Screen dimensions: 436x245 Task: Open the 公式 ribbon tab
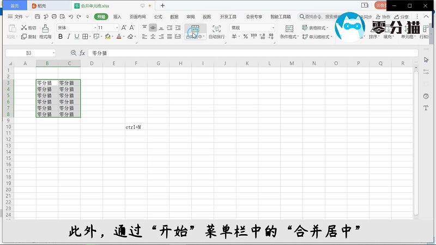point(158,17)
